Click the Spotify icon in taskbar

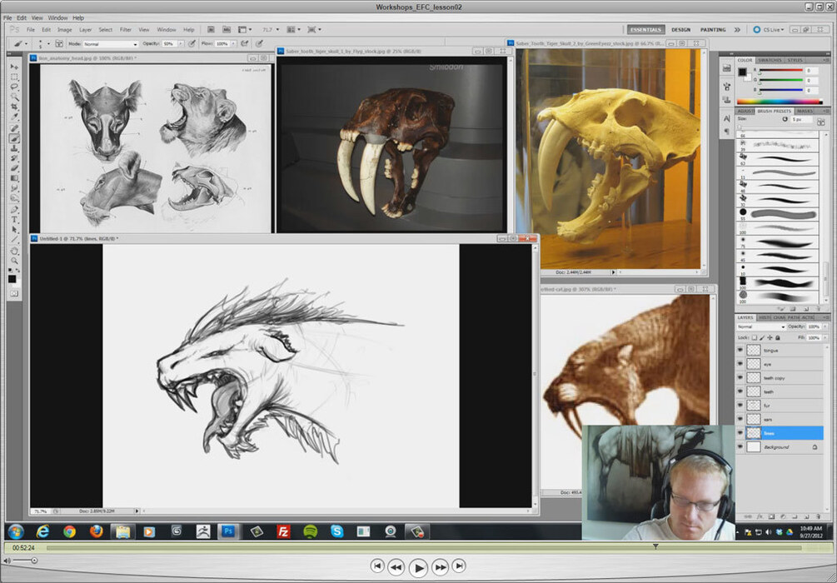tap(310, 531)
